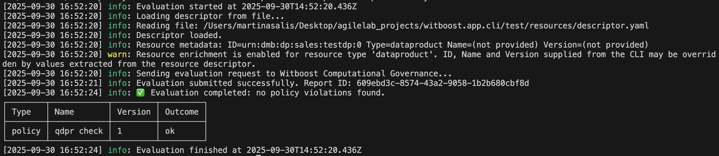719x156 pixels.
Task: Click the Evaluation started timestamp text
Action: tap(299, 6)
